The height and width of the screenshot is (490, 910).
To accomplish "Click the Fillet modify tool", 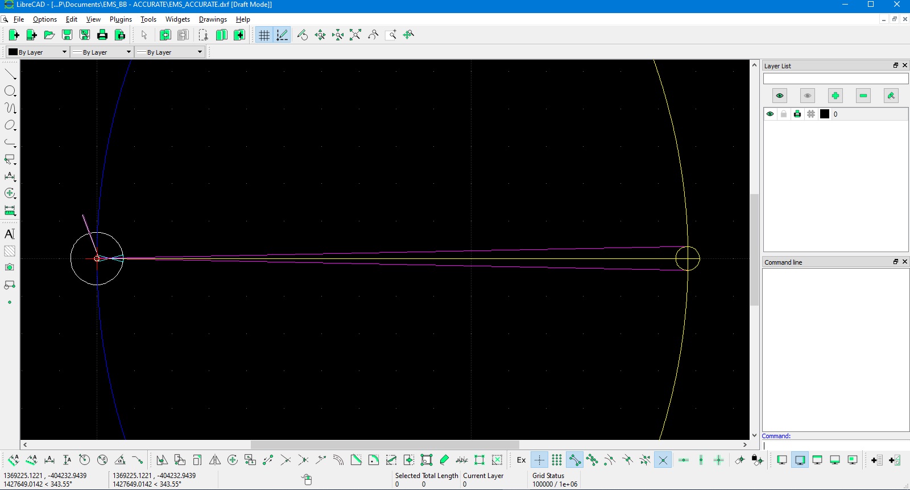I will tap(374, 460).
